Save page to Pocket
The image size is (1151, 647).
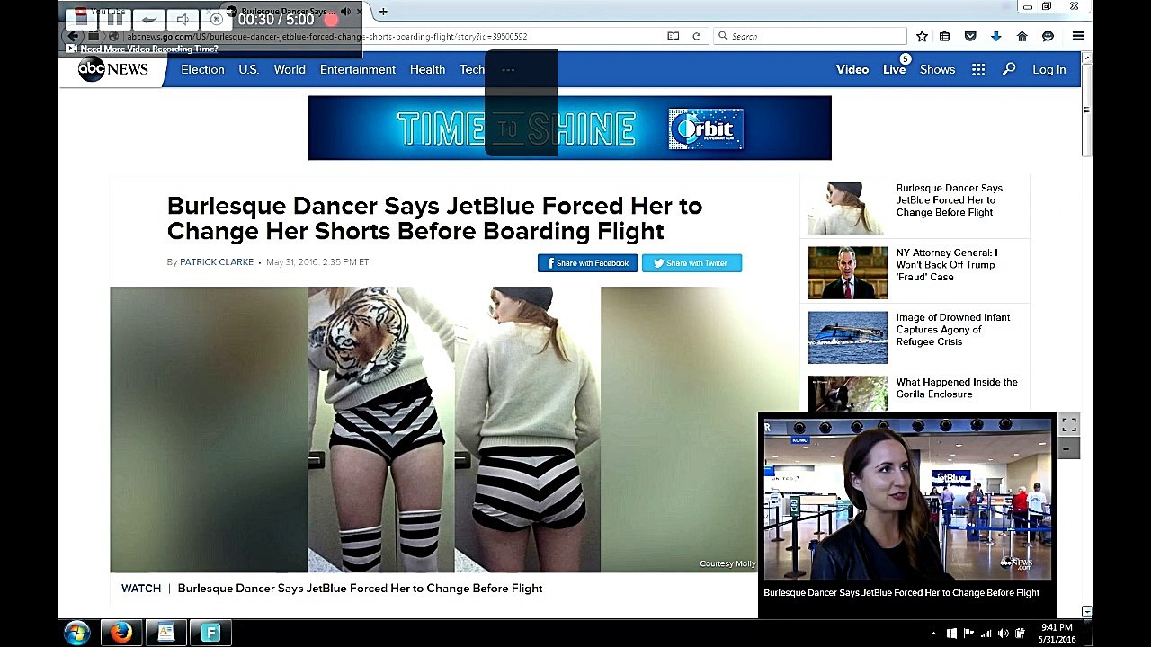970,36
